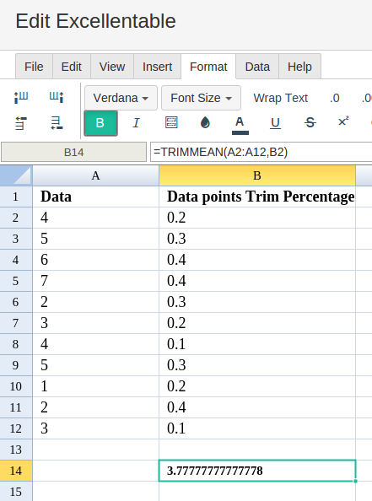Toggle italic formatting
The image size is (372, 501).
(136, 122)
